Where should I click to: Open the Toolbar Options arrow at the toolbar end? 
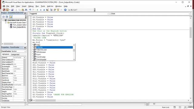[x=95, y=10]
